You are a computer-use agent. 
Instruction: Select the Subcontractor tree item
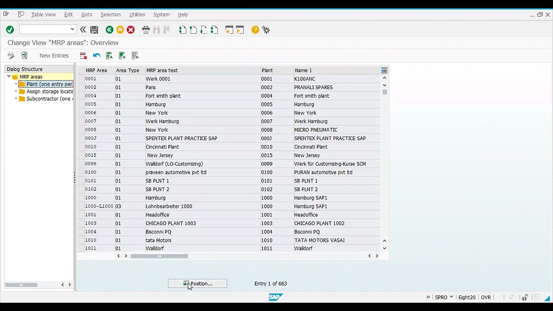coord(46,99)
